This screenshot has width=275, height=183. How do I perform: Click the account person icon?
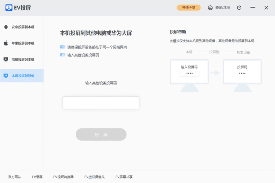(x=210, y=8)
